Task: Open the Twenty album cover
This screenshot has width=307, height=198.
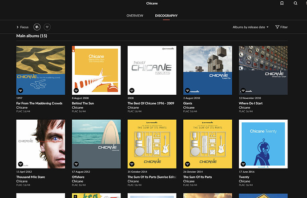Action: point(263,144)
